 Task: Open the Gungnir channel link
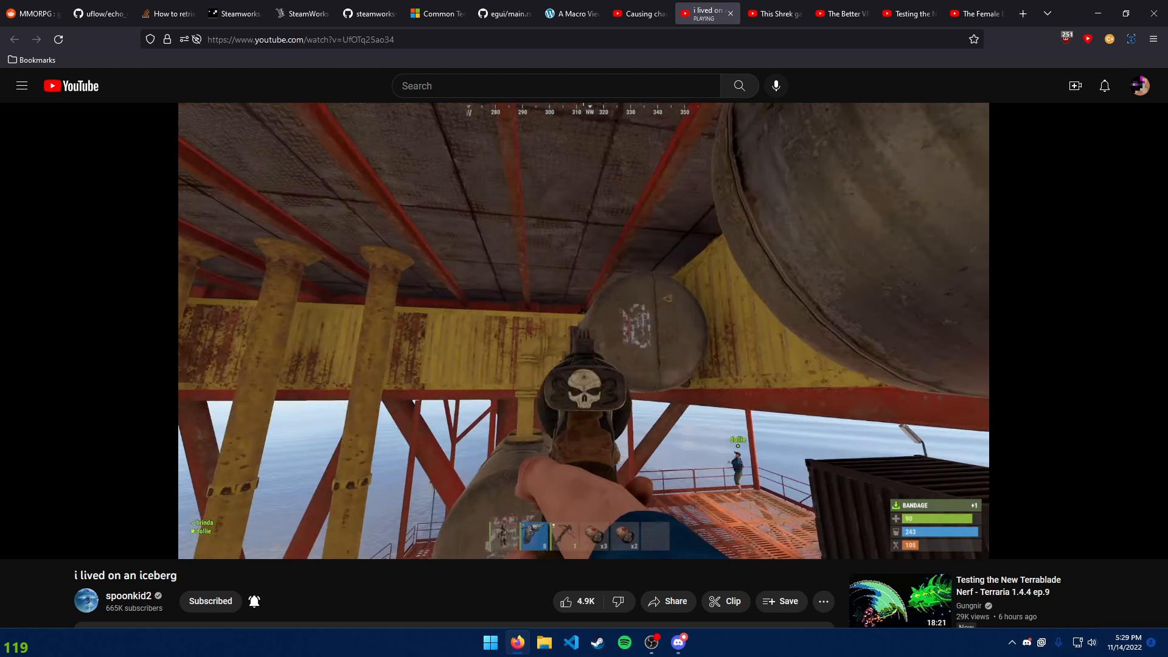[x=968, y=606]
